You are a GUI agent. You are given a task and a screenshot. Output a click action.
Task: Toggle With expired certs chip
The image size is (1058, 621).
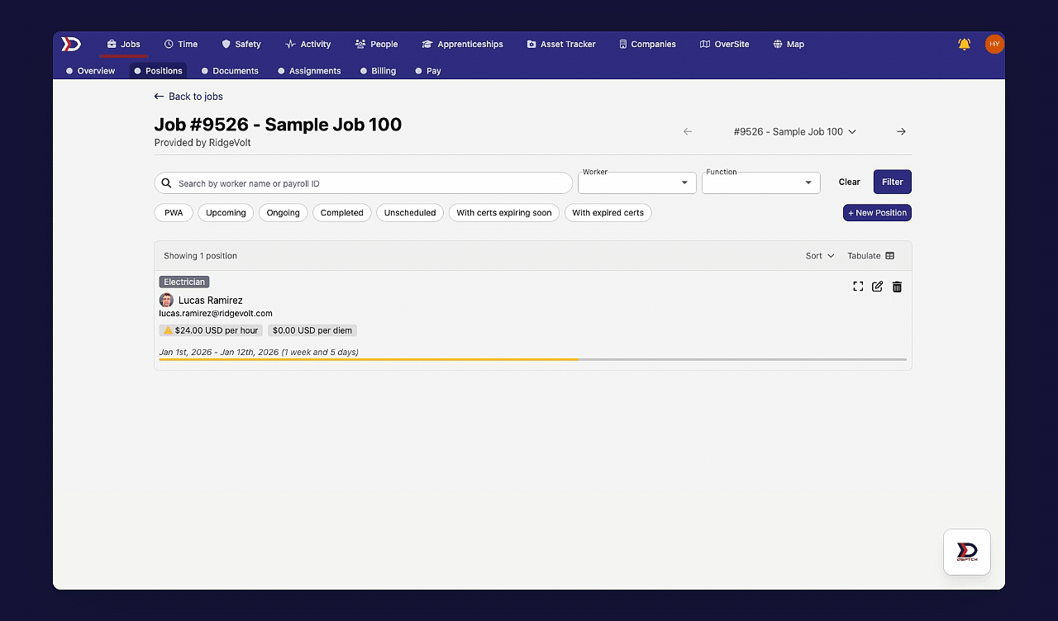[x=608, y=213]
